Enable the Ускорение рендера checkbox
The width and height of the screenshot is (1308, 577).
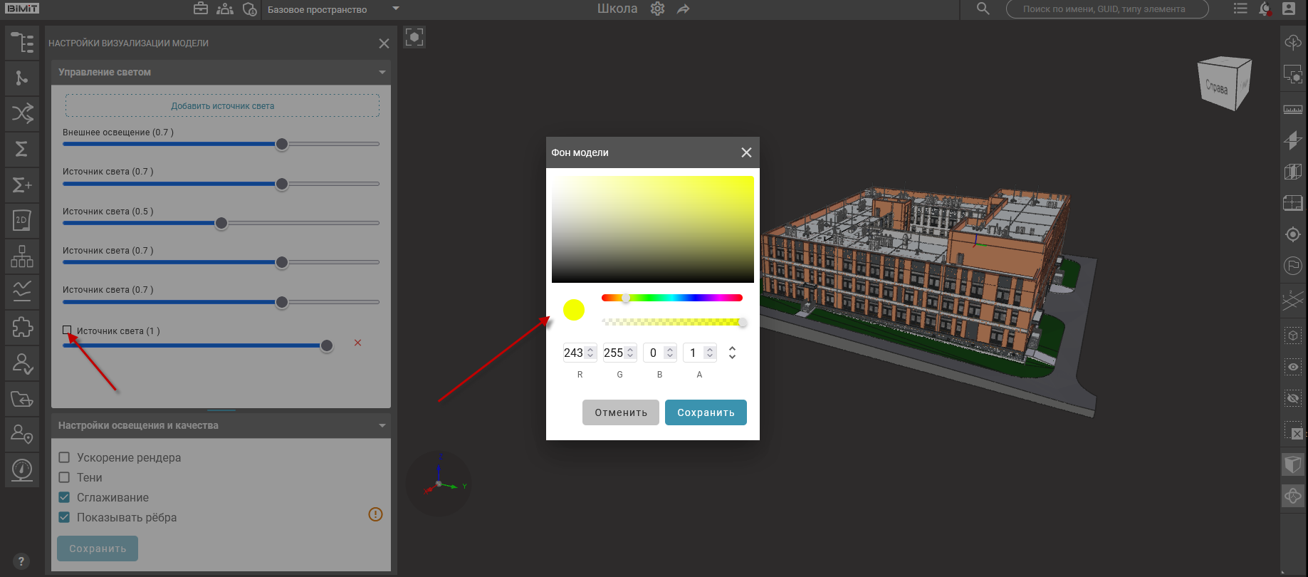pos(64,457)
